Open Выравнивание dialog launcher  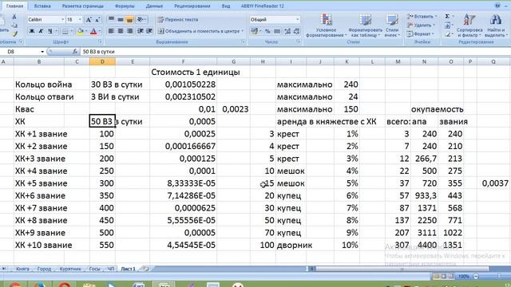[243, 42]
